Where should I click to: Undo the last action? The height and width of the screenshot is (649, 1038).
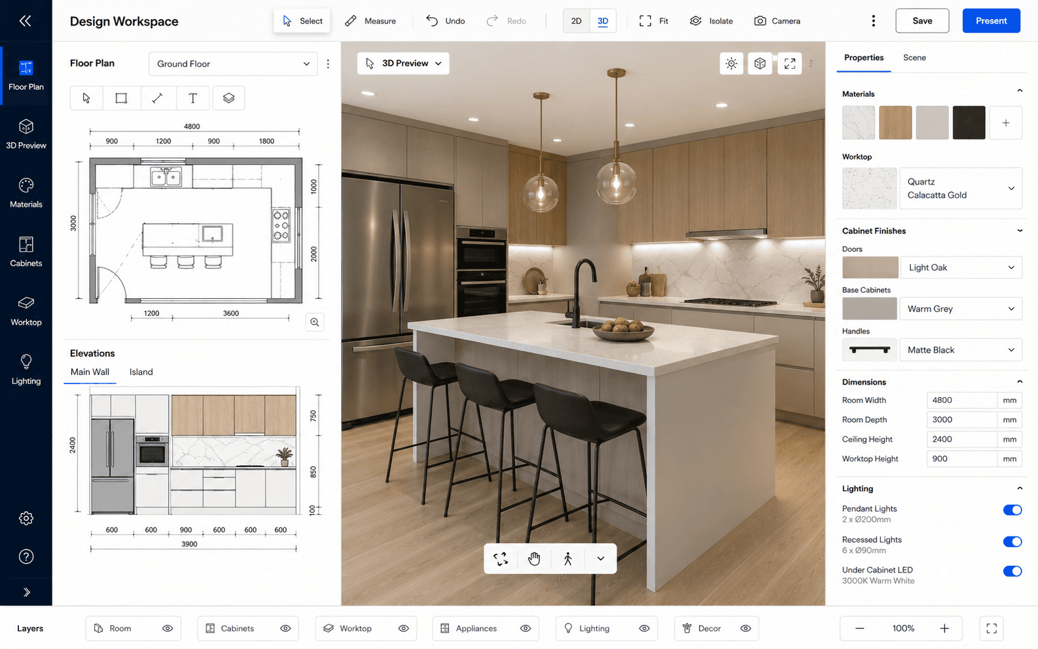pyautogui.click(x=446, y=21)
